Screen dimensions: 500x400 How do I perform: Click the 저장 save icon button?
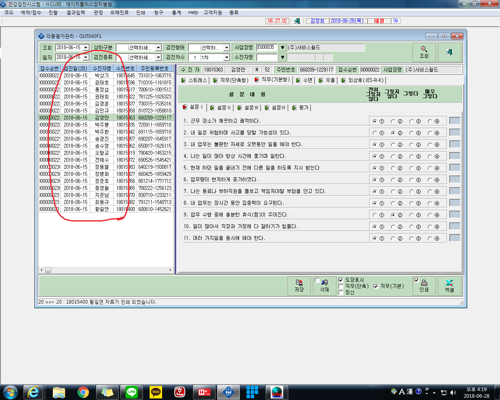(299, 286)
